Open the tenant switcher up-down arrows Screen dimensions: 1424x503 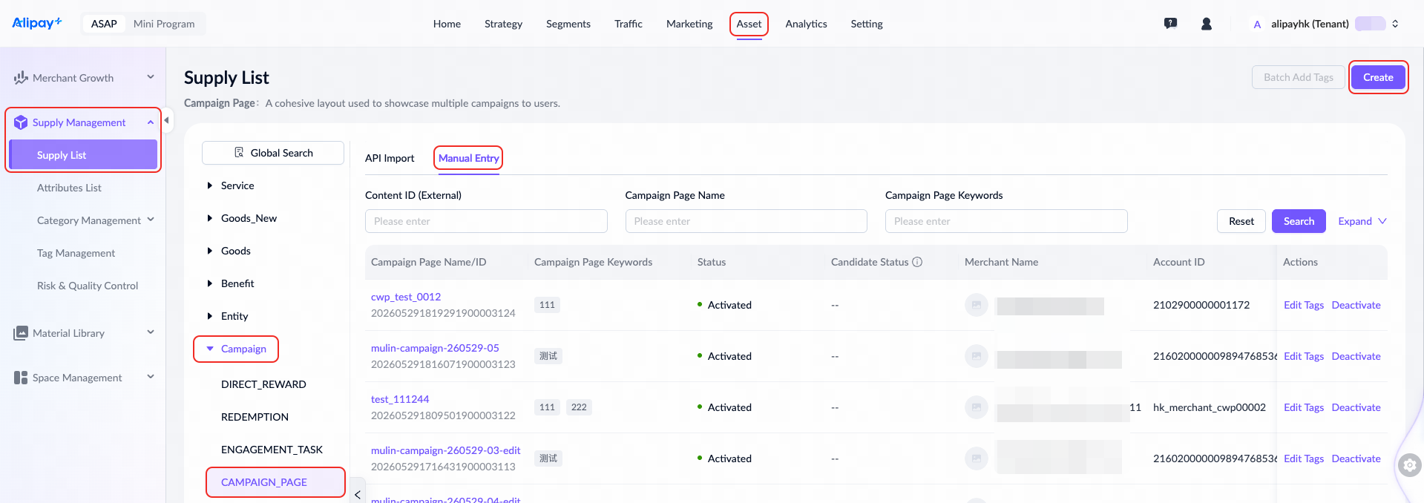pos(1395,24)
